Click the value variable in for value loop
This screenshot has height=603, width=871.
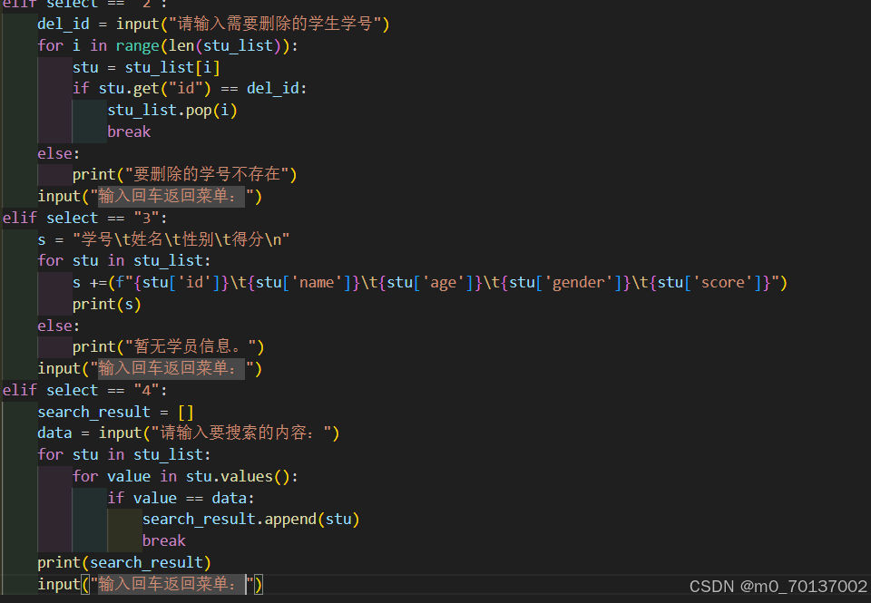pyautogui.click(x=129, y=476)
